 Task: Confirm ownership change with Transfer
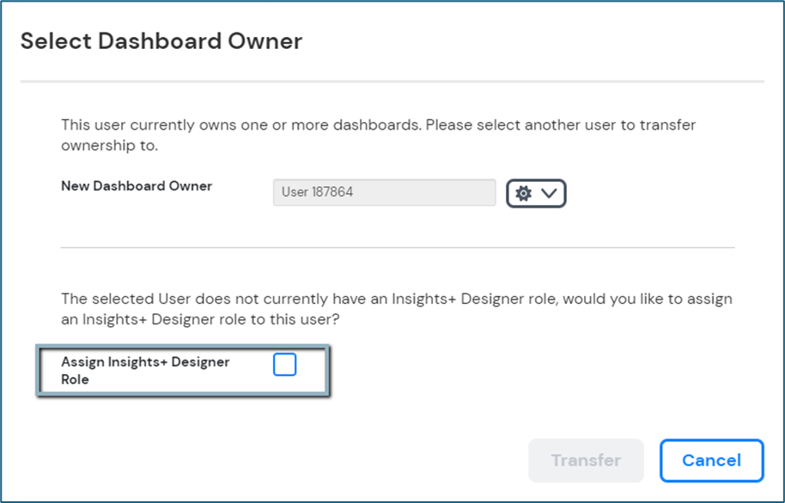click(x=586, y=461)
